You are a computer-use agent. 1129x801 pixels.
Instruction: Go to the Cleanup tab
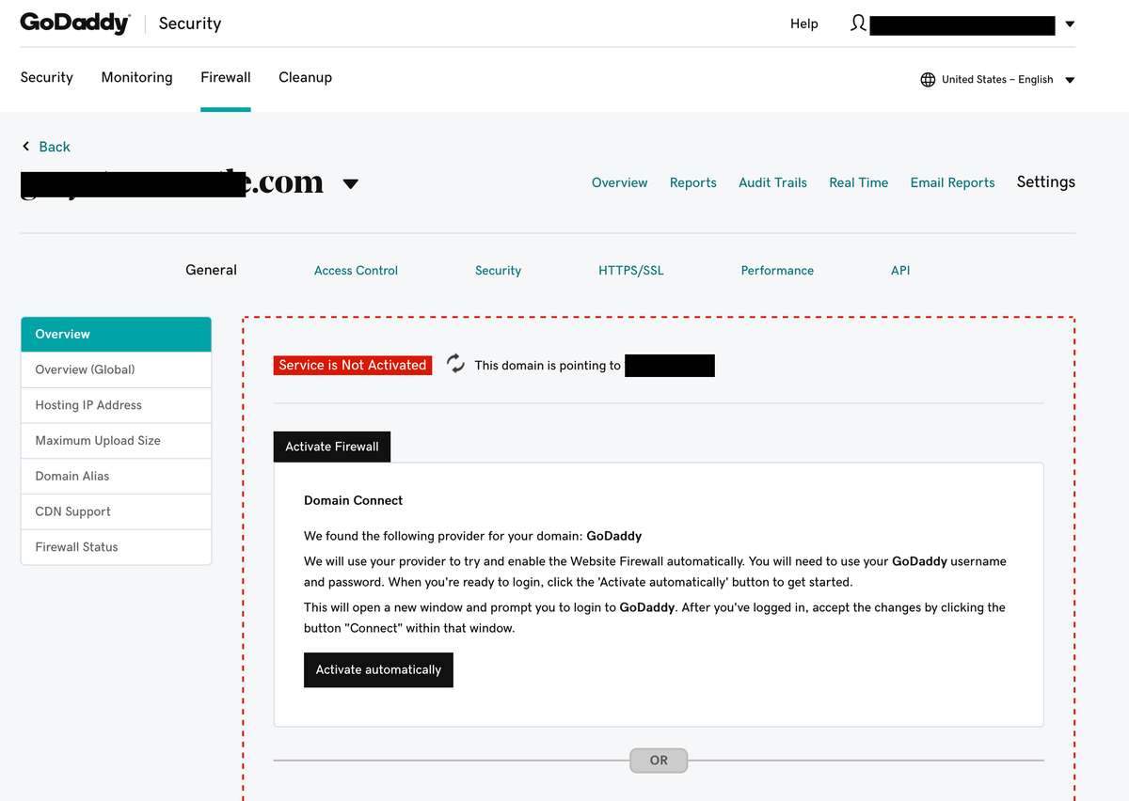tap(305, 78)
